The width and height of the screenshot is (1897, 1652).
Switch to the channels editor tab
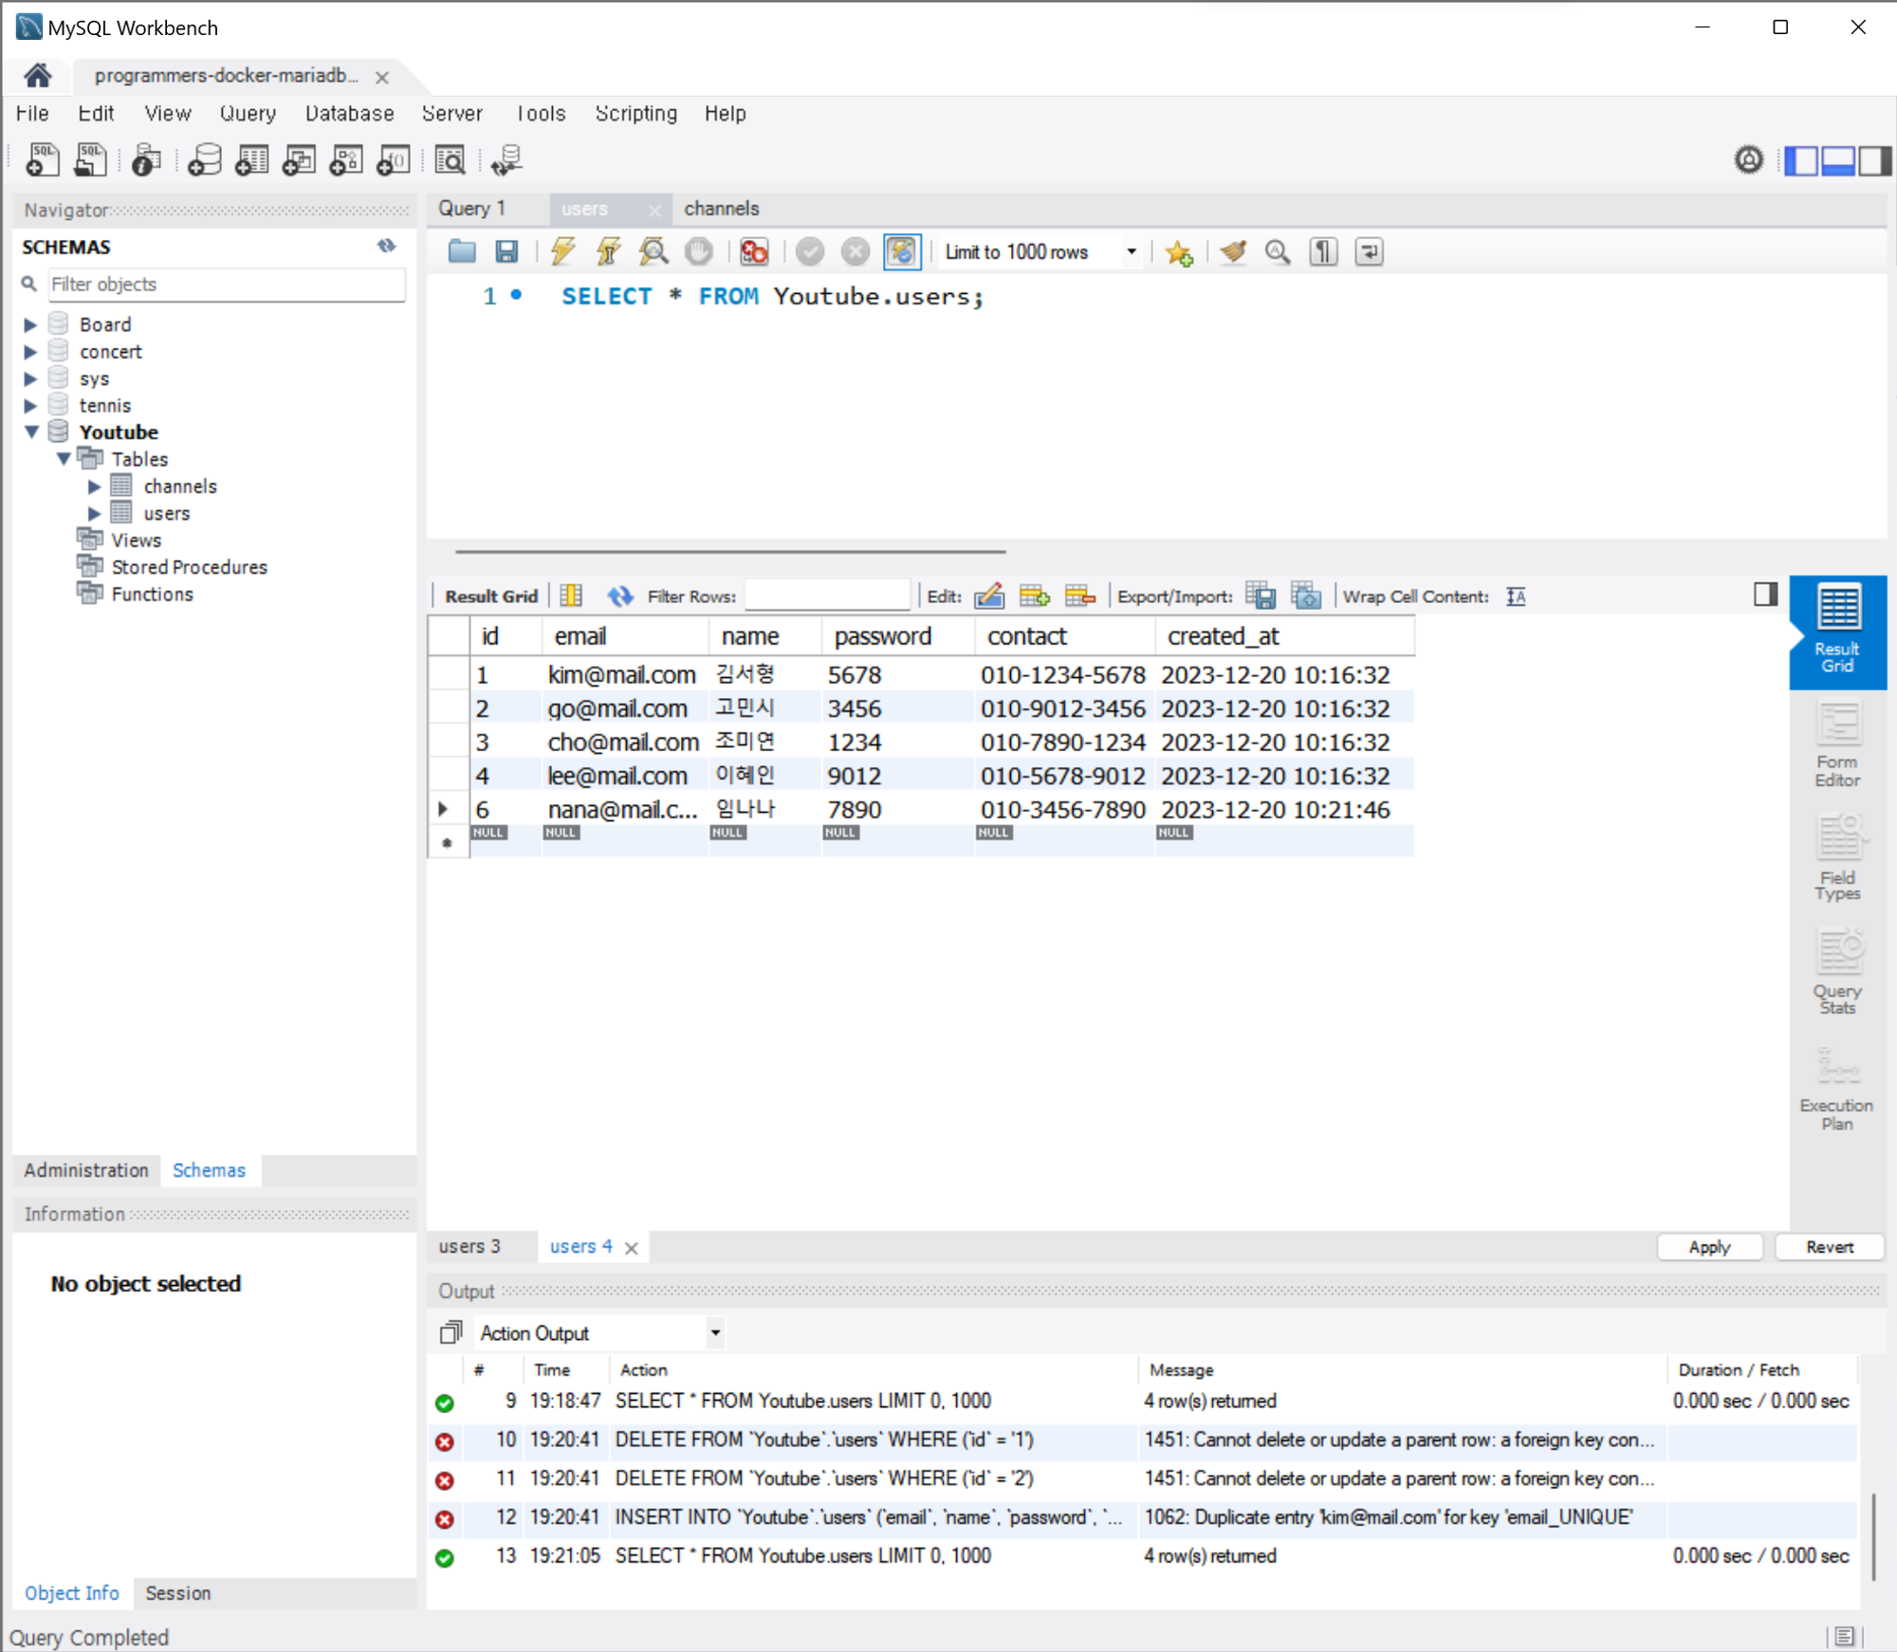coord(722,209)
